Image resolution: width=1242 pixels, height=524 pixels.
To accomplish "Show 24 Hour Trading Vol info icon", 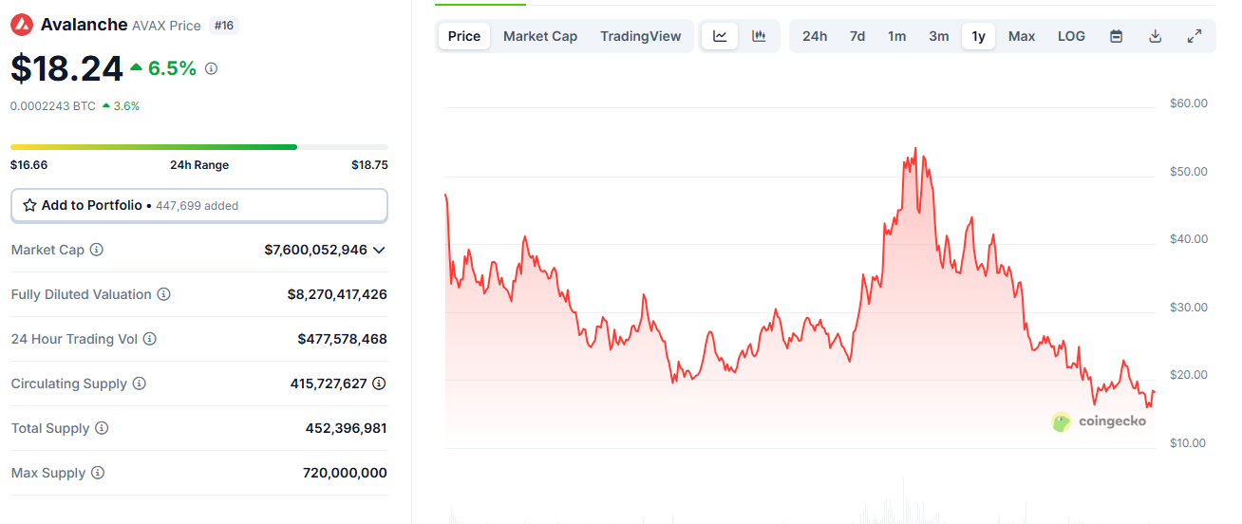I will [149, 339].
